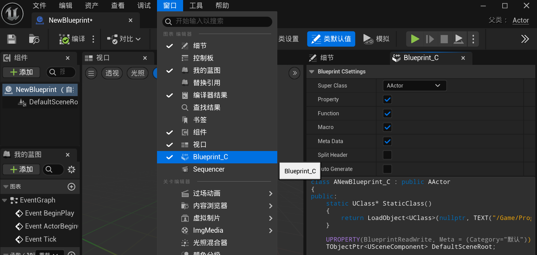Click the Unreal Engine logo icon
The image size is (537, 255).
(x=13, y=14)
